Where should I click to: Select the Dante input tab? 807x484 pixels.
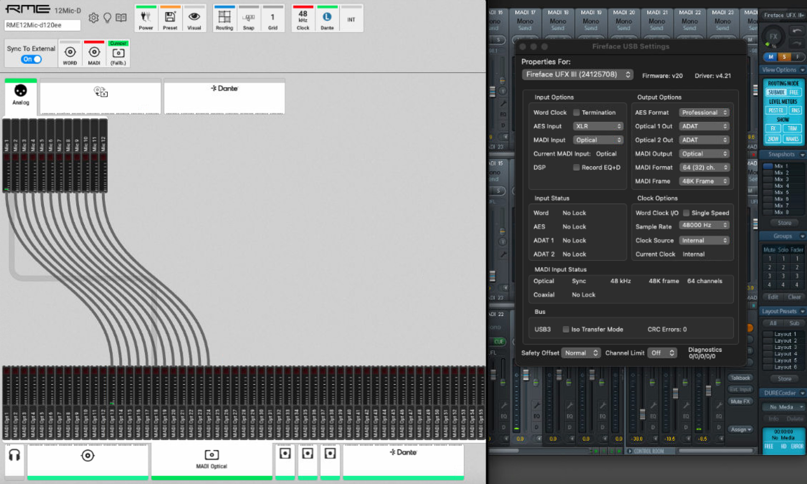point(224,96)
